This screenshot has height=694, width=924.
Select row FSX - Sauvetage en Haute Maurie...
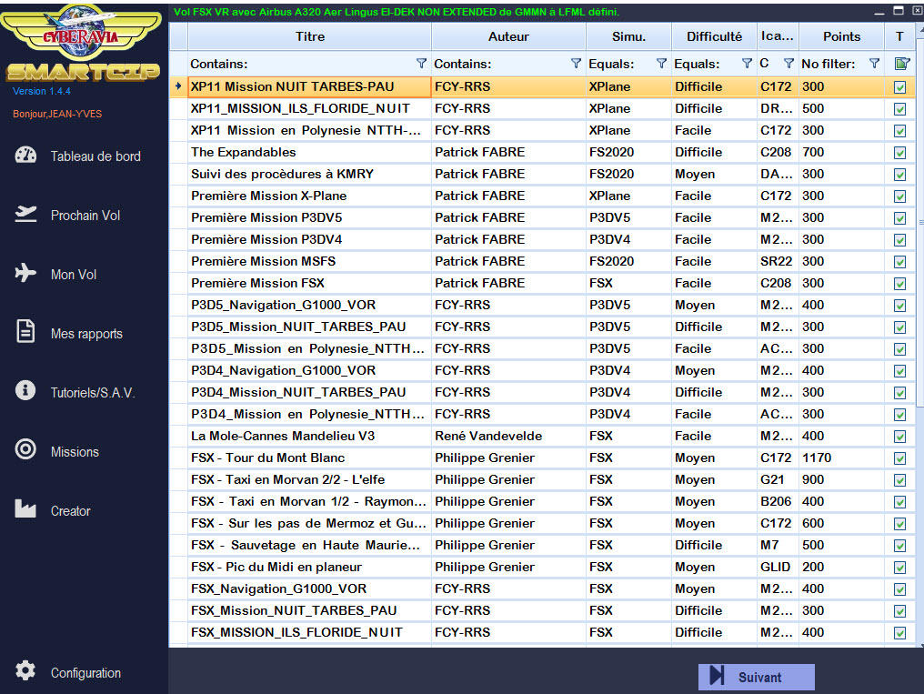(542, 546)
